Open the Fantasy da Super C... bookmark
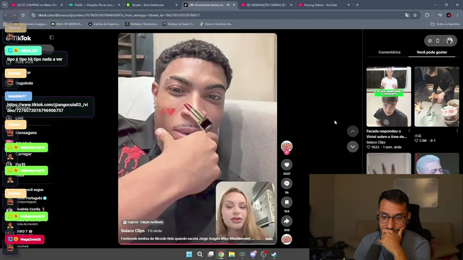The height and width of the screenshot is (260, 463). (x=179, y=24)
